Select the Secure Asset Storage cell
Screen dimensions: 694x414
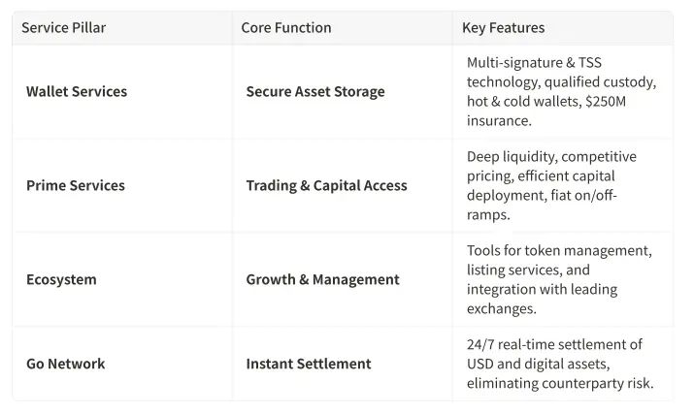315,92
